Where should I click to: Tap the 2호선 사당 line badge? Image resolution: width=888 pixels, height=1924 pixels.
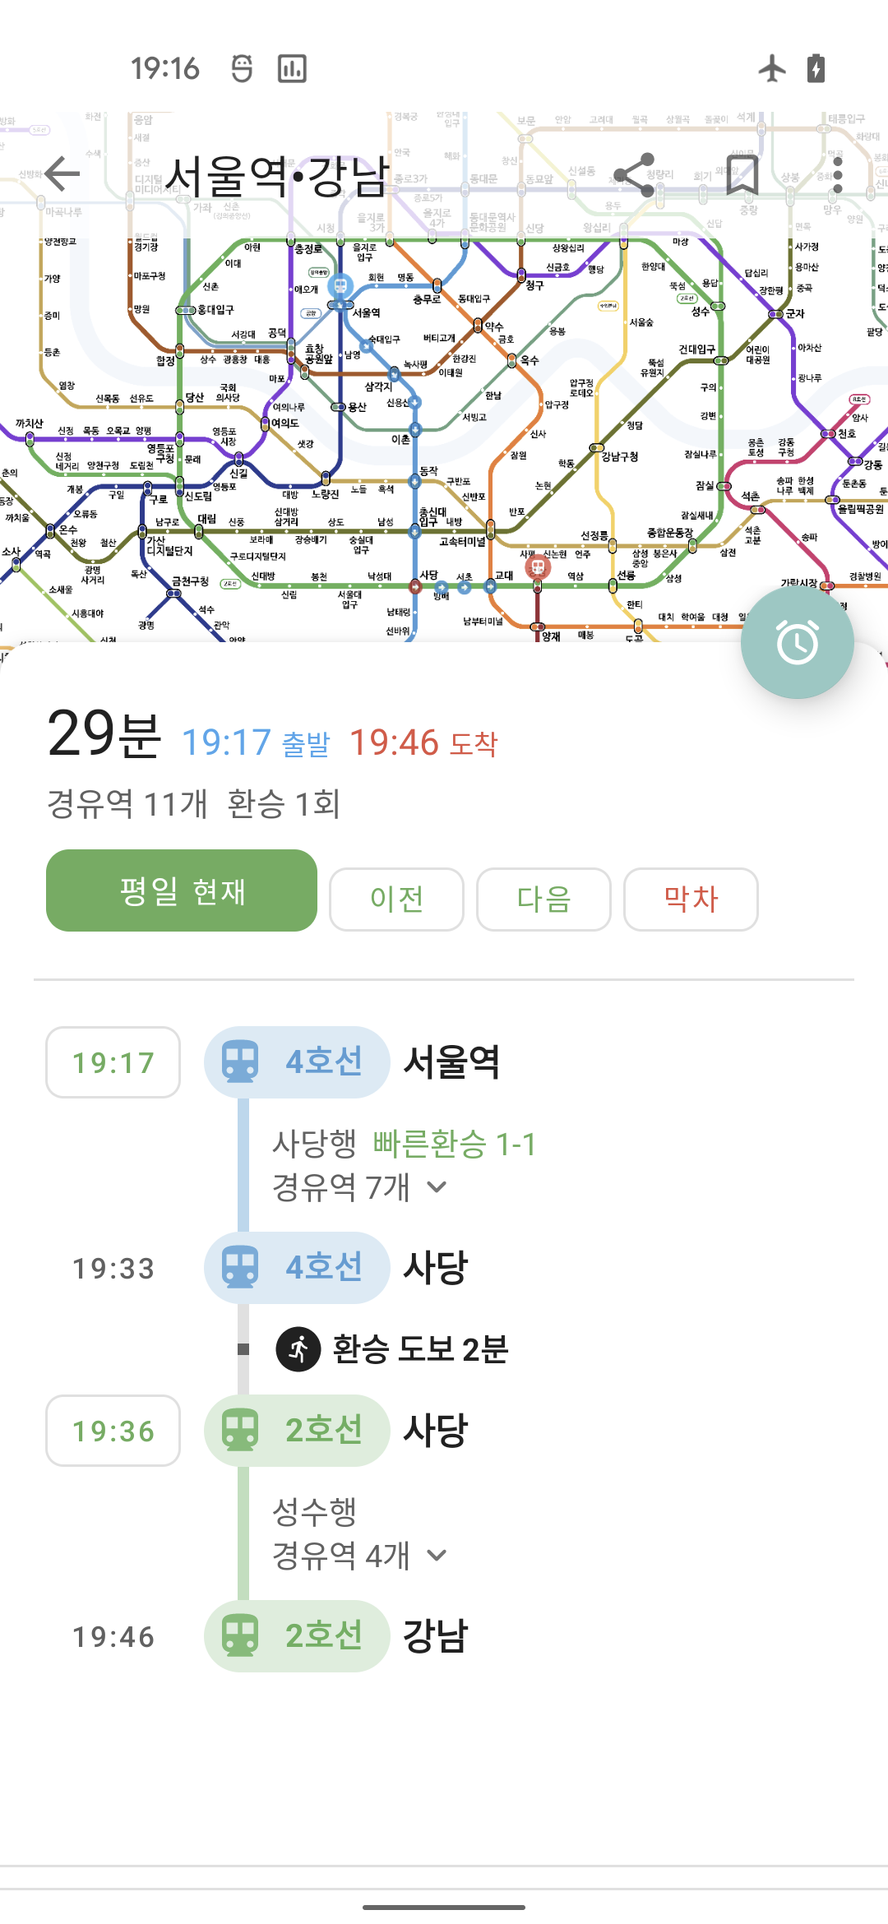coord(297,1431)
